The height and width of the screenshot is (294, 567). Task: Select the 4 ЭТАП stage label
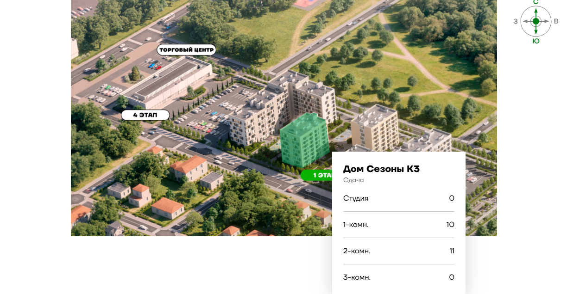click(145, 115)
